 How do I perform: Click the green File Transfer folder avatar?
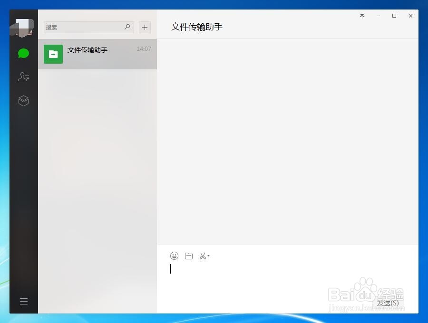point(53,54)
